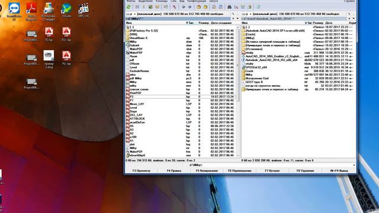Click the green thumbnails view toolbar icon
The width and height of the screenshot is (379, 213).
pyautogui.click(x=150, y=7)
